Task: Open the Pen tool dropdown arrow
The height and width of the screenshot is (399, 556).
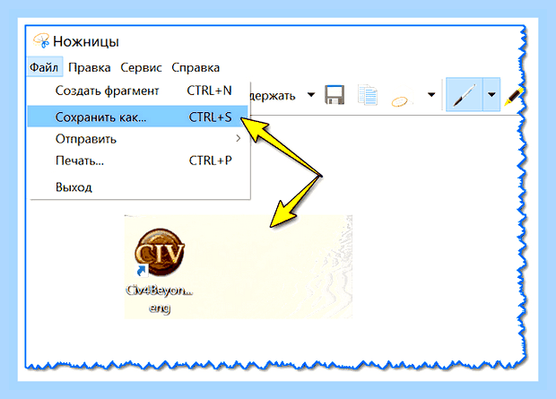Action: click(x=491, y=95)
